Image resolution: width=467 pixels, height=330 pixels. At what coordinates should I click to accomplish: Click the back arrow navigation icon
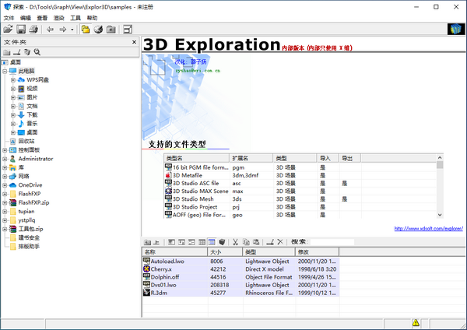coord(50,30)
